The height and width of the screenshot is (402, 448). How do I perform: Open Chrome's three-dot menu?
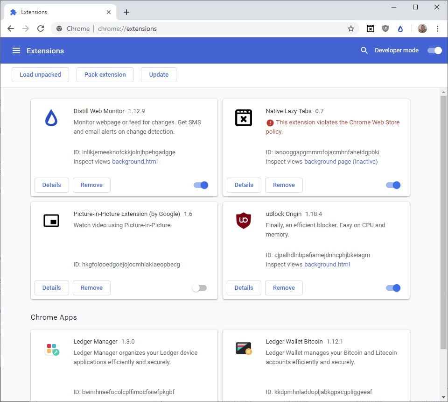coord(437,29)
